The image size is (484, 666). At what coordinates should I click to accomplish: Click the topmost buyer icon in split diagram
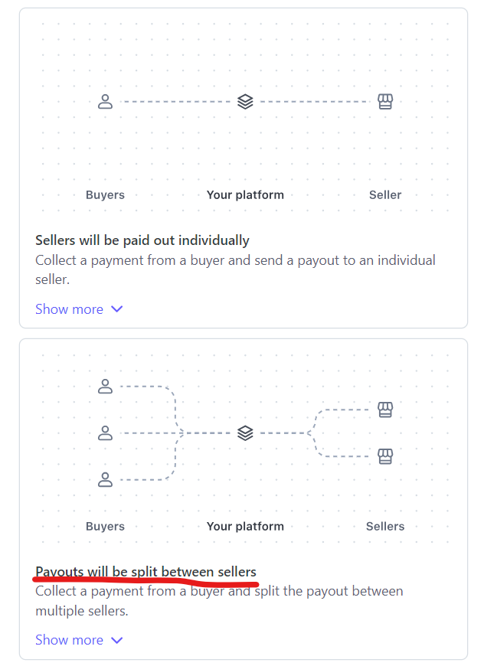pyautogui.click(x=106, y=387)
